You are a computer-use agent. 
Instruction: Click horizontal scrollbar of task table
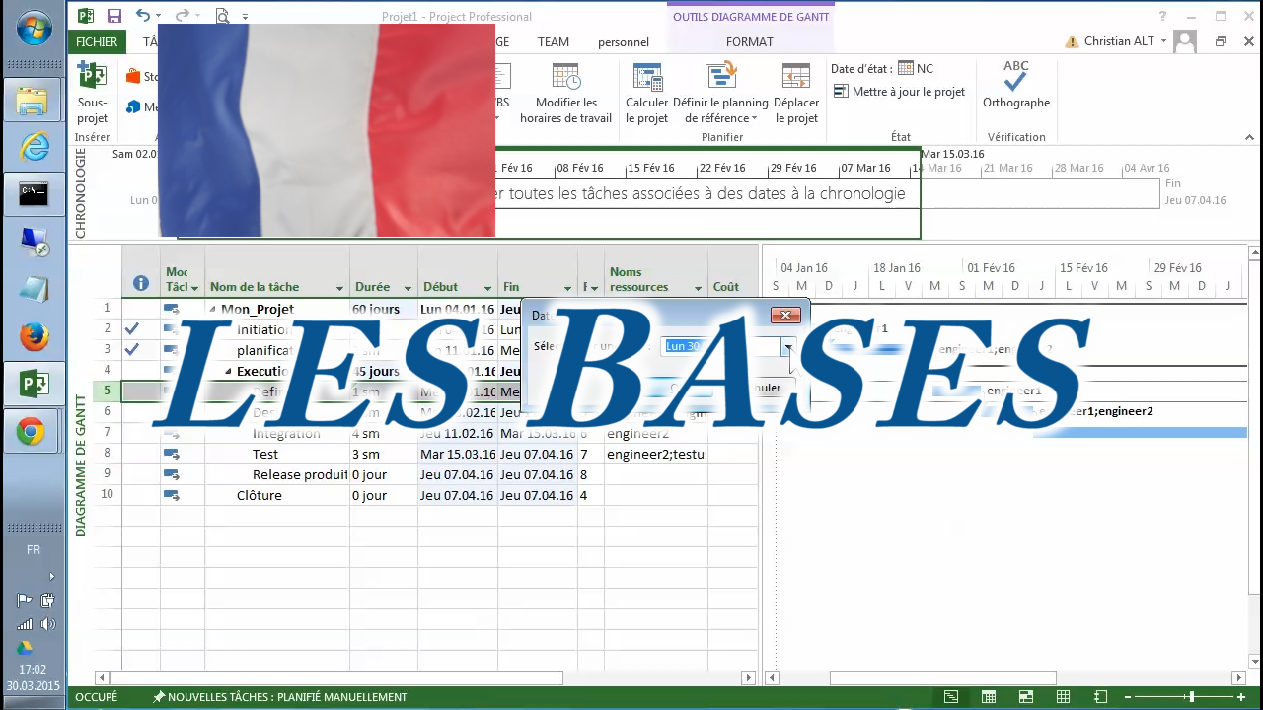coord(335,677)
